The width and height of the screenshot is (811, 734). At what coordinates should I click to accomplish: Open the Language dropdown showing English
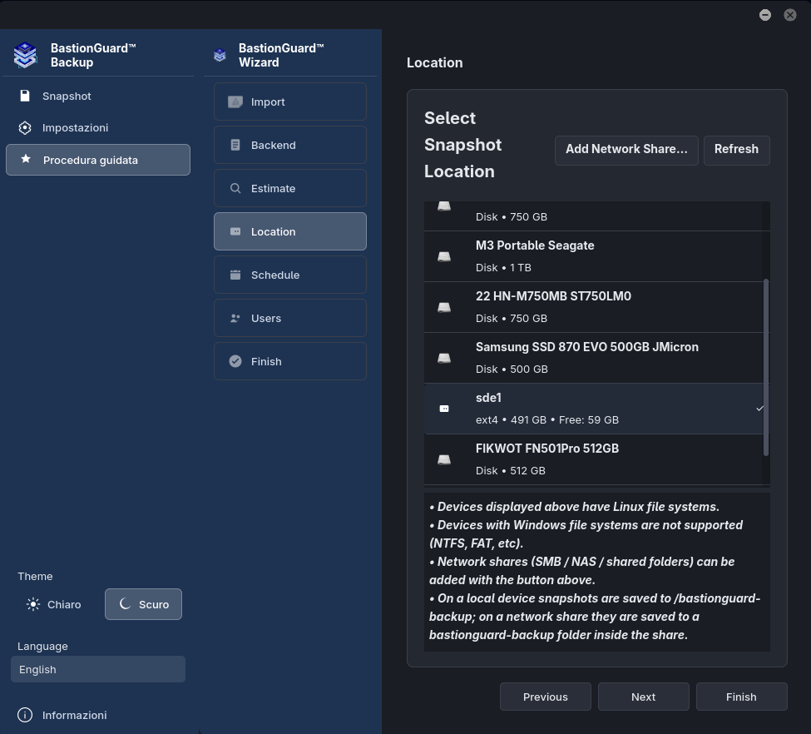tap(98, 669)
